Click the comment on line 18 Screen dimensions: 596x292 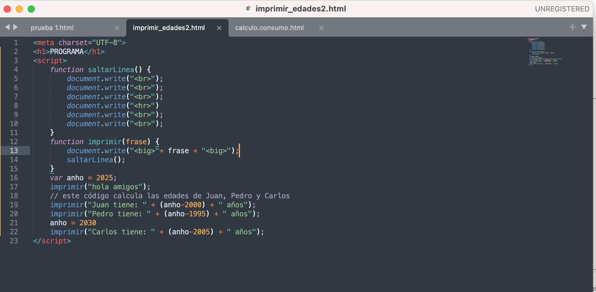tap(170, 196)
